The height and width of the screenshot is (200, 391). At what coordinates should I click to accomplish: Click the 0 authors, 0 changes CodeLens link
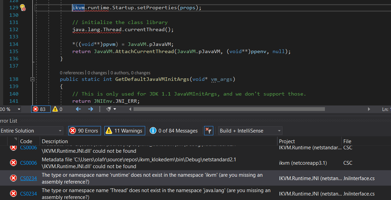point(130,73)
